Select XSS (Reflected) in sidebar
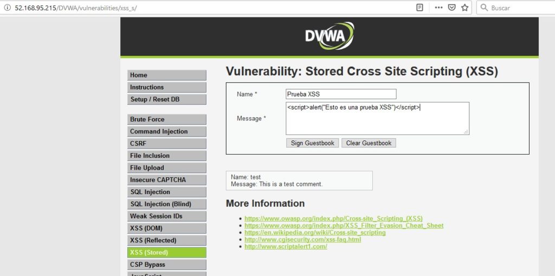This screenshot has height=276, width=555. pos(167,240)
